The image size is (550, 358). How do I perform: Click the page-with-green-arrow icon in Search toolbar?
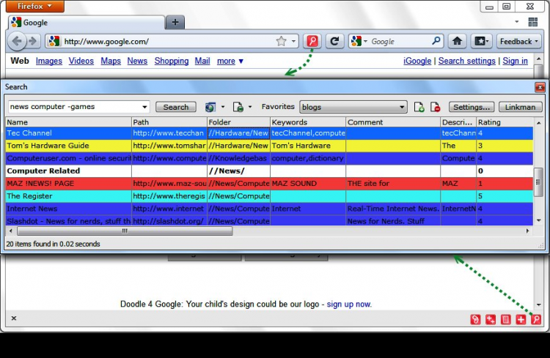(x=238, y=107)
